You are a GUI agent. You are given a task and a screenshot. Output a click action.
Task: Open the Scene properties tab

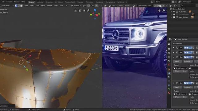(x=169, y=61)
